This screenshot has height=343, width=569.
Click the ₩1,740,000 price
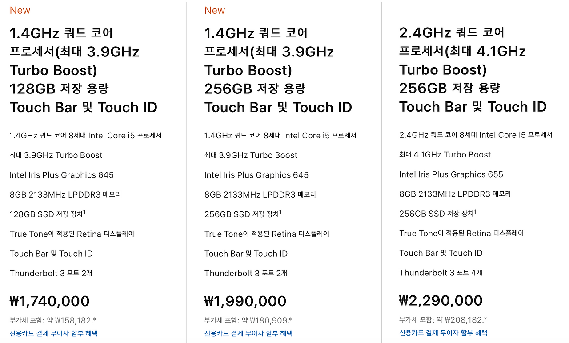pos(50,301)
